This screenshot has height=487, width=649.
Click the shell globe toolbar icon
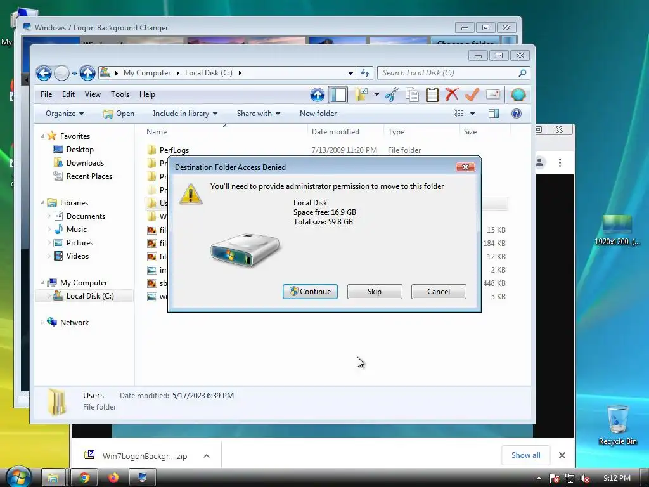pyautogui.click(x=518, y=95)
